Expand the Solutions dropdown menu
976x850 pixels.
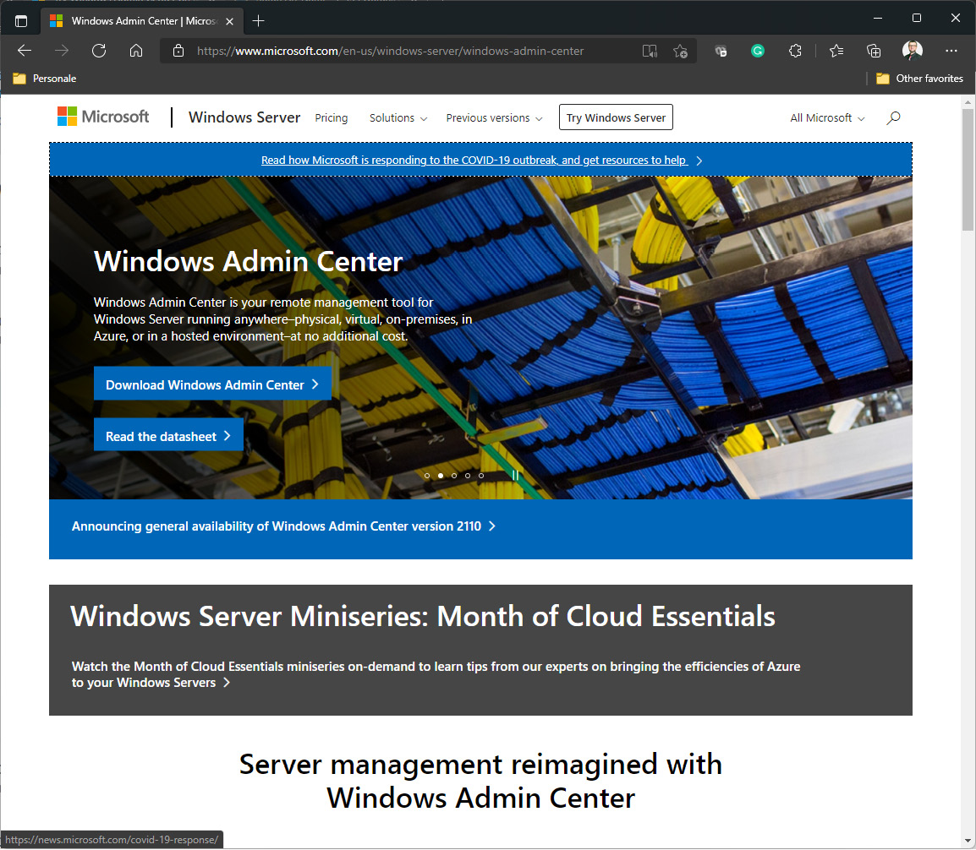[398, 118]
